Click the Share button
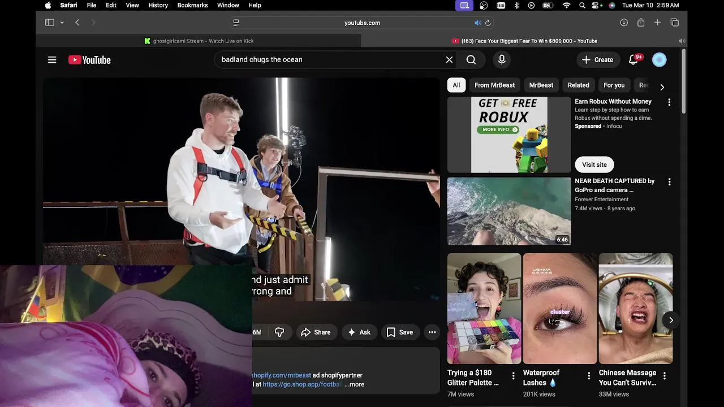This screenshot has height=407, width=724. pyautogui.click(x=316, y=332)
